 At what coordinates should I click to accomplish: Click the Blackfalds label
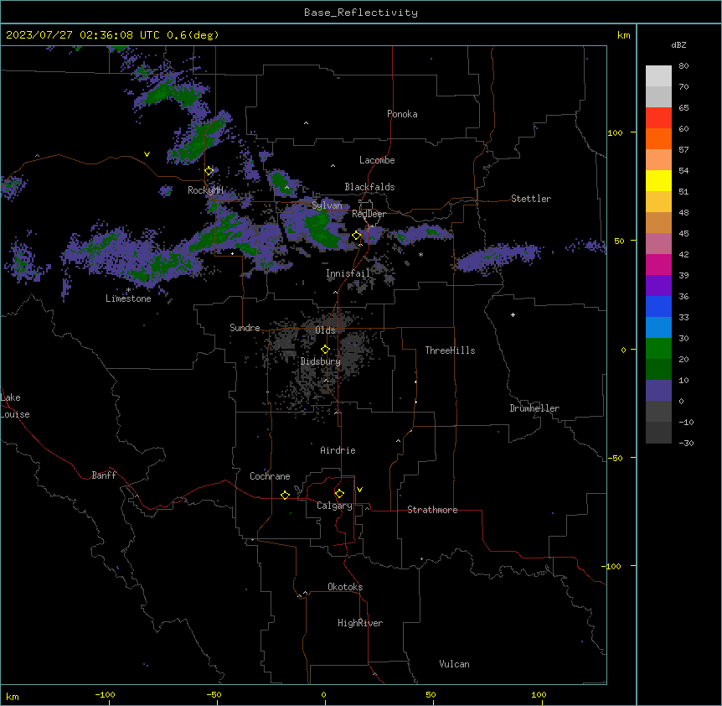(369, 187)
